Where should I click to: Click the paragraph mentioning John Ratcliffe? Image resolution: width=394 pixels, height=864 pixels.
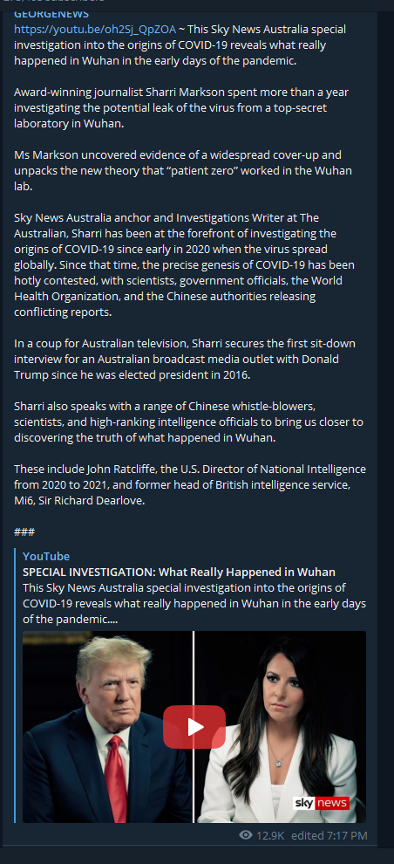190,484
